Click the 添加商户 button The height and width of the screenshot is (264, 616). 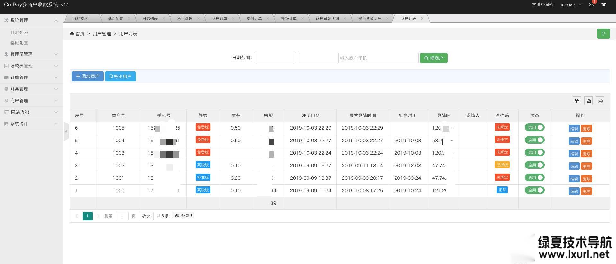point(87,77)
